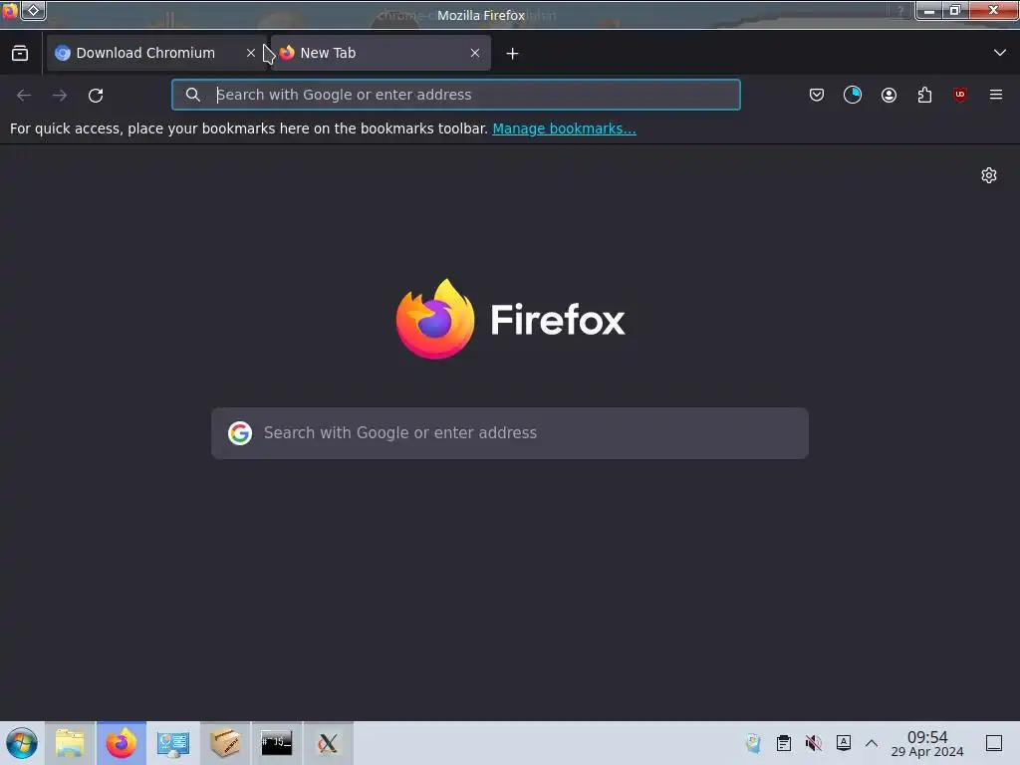Click the Google logo in page search box
Viewport: 1020px width, 765px height.
pos(240,433)
